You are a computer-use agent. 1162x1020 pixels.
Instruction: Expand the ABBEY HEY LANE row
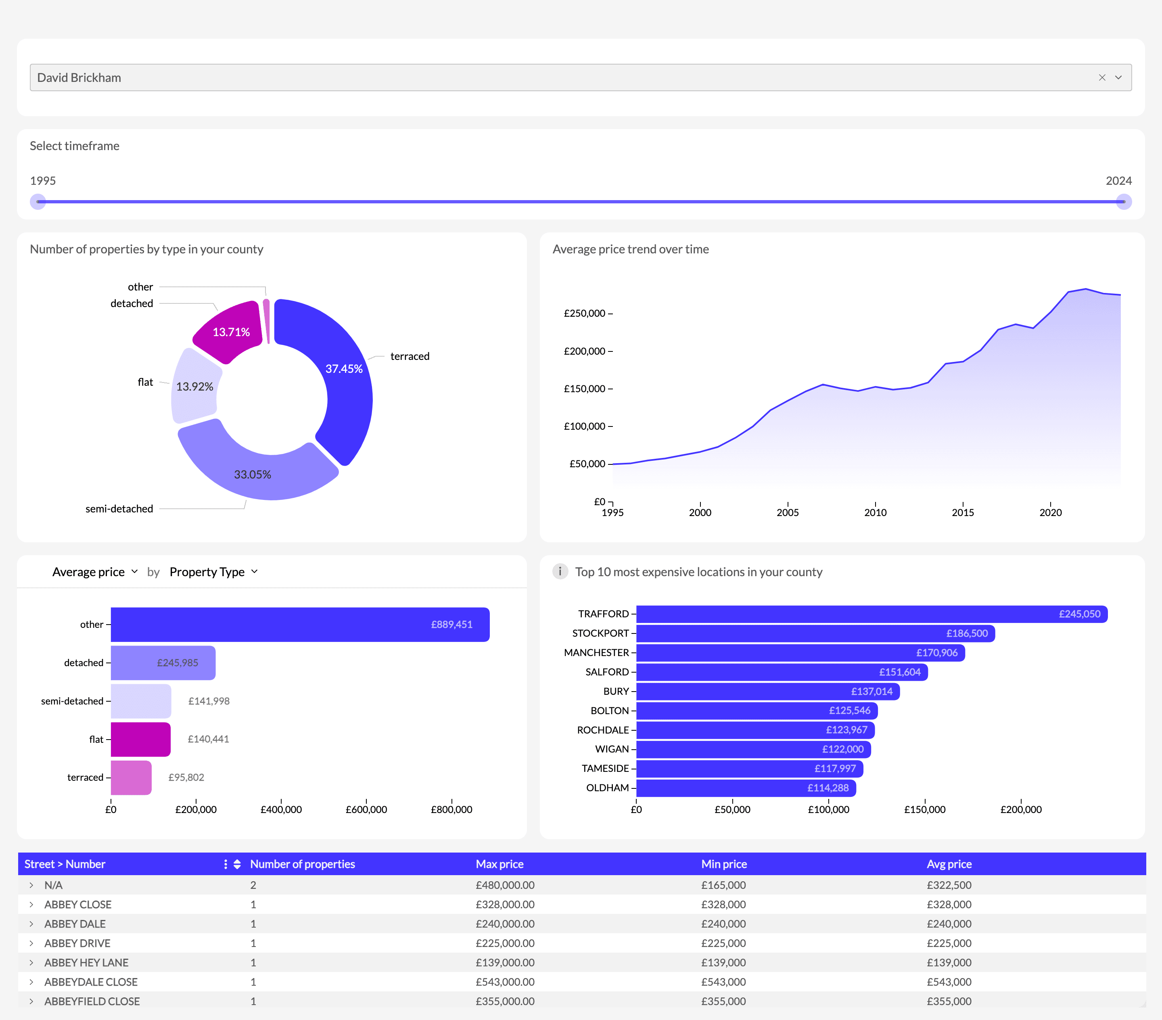[x=31, y=963]
